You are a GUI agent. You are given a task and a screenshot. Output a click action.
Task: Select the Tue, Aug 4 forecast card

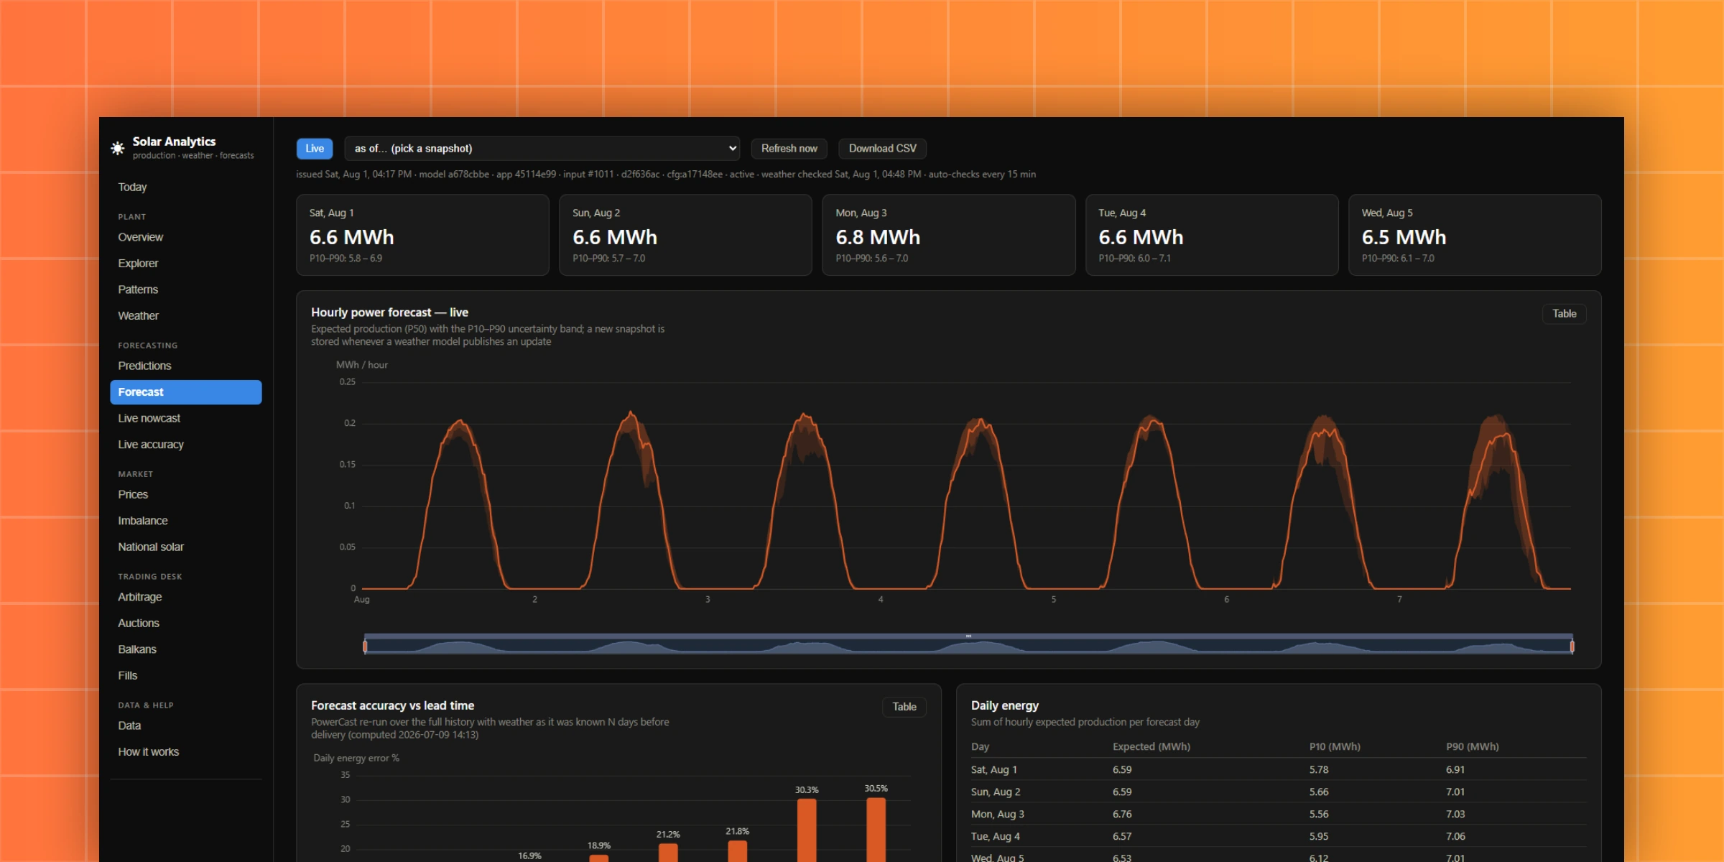1212,235
